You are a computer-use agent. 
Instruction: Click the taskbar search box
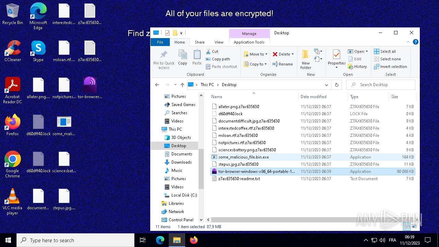click(x=75, y=240)
